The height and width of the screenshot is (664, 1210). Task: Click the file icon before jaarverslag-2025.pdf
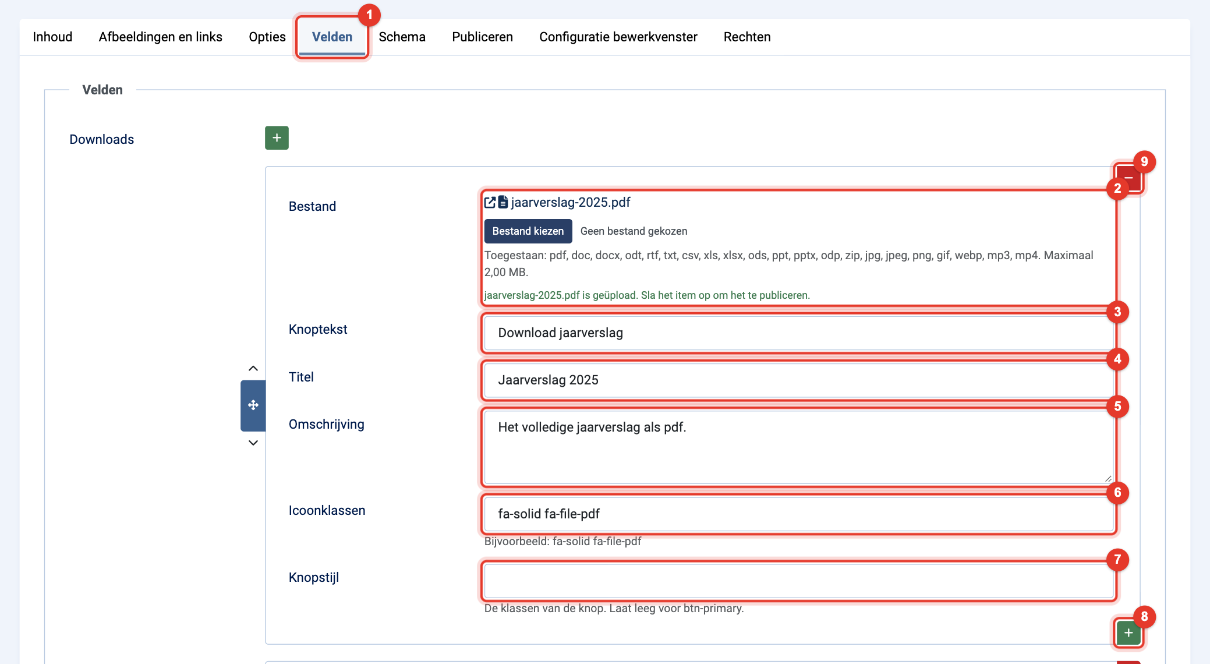503,202
